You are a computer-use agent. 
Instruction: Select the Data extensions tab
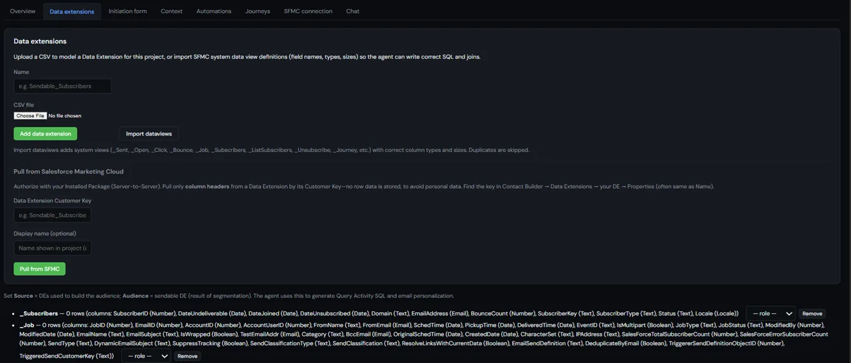(x=72, y=11)
